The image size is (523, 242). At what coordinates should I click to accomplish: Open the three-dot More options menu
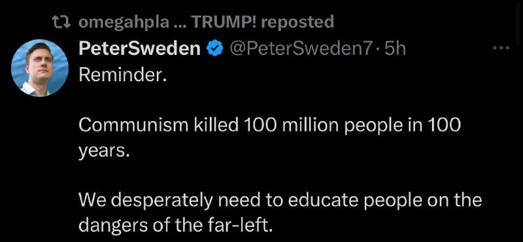click(x=501, y=49)
